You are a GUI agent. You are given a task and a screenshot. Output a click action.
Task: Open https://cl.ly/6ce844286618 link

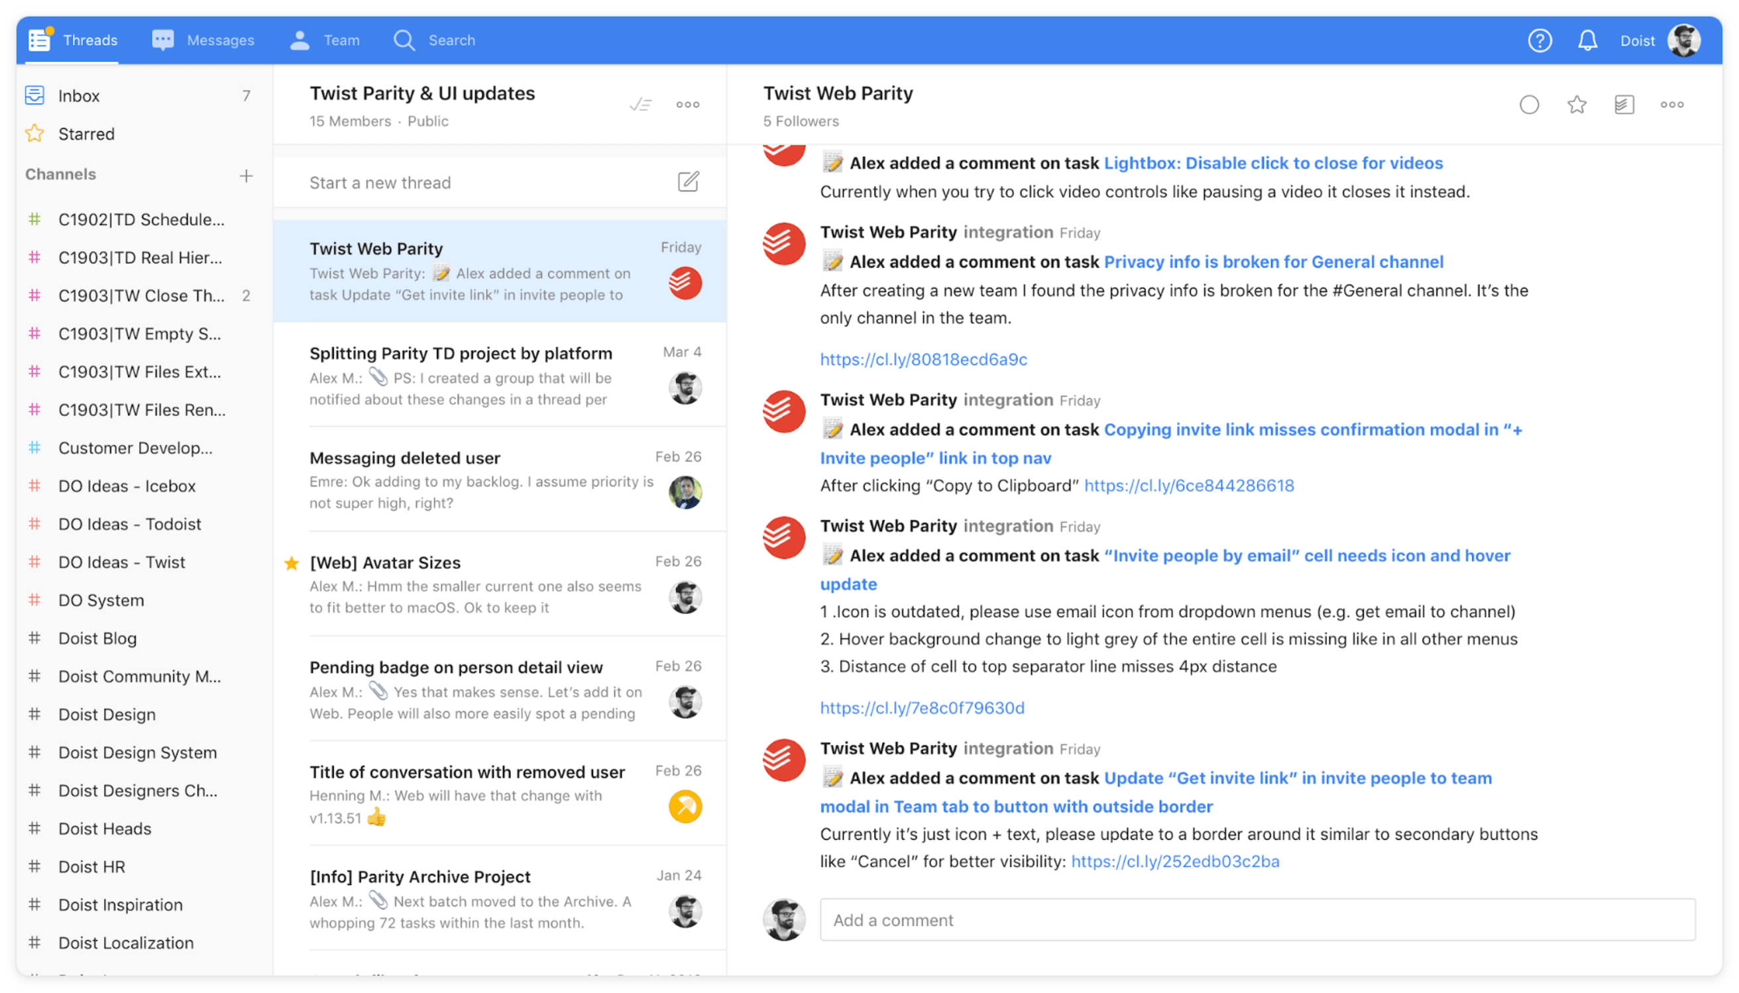point(1188,486)
